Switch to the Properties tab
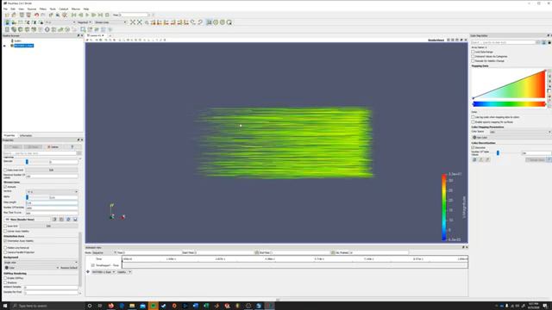The width and height of the screenshot is (552, 310). (x=9, y=135)
